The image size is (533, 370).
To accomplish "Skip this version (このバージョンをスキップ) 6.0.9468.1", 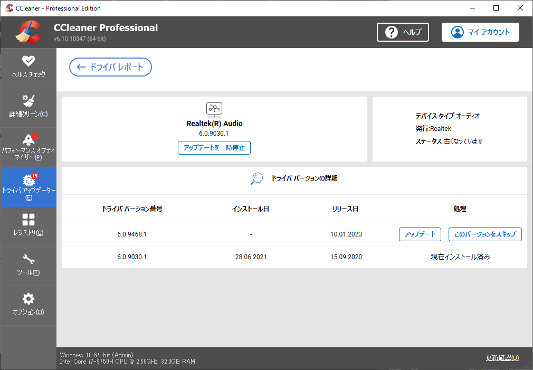I will [x=485, y=234].
